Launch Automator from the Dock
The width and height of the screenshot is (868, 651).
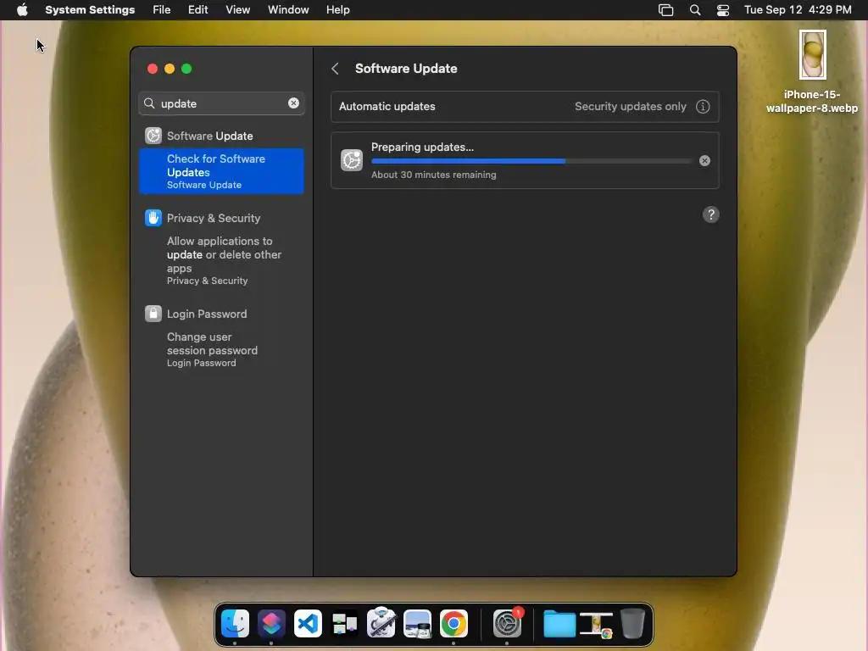[x=381, y=624]
